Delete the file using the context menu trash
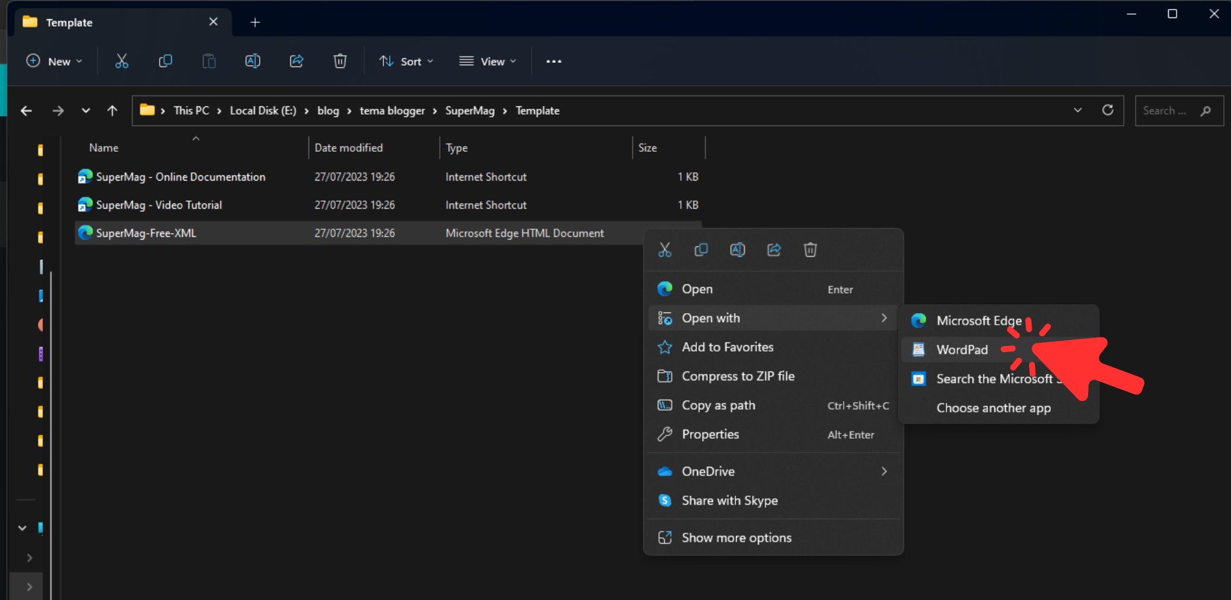Viewport: 1231px width, 600px height. click(810, 250)
